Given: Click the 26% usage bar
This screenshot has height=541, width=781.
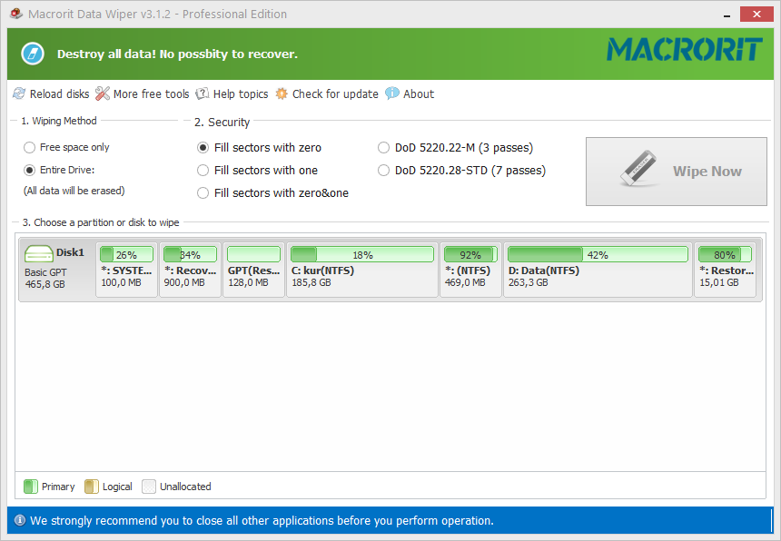Looking at the screenshot, I should coord(126,254).
